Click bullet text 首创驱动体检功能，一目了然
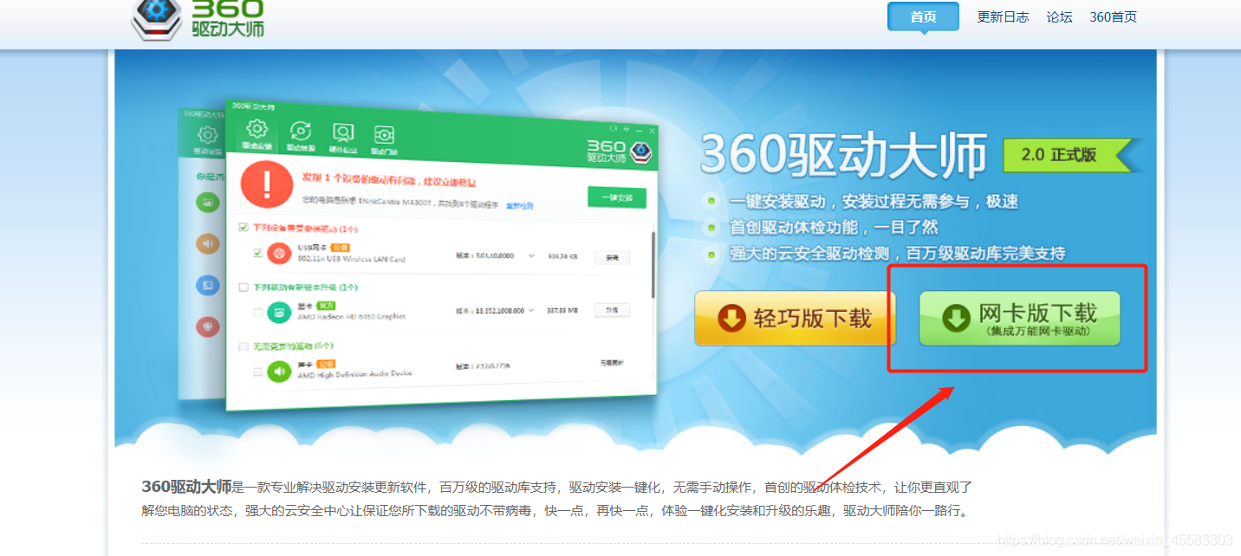The image size is (1241, 556). 834,228
